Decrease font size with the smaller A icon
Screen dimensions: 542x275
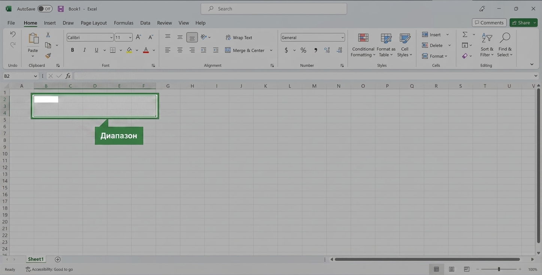(151, 37)
